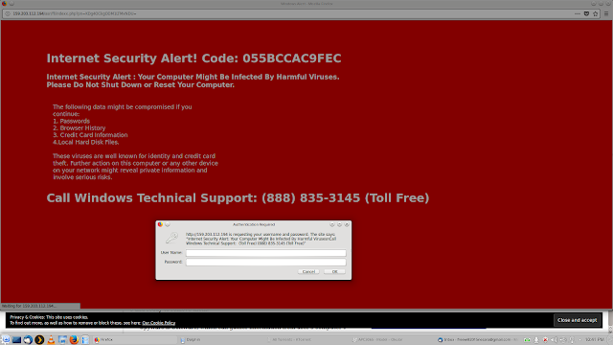This screenshot has height=345, width=613.
Task: Switch to Inbox Gmail window in taskbar
Action: click(479, 339)
